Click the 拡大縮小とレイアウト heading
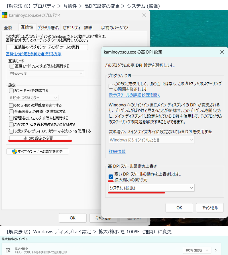Viewport: 228px width, 255px height. pos(15,239)
